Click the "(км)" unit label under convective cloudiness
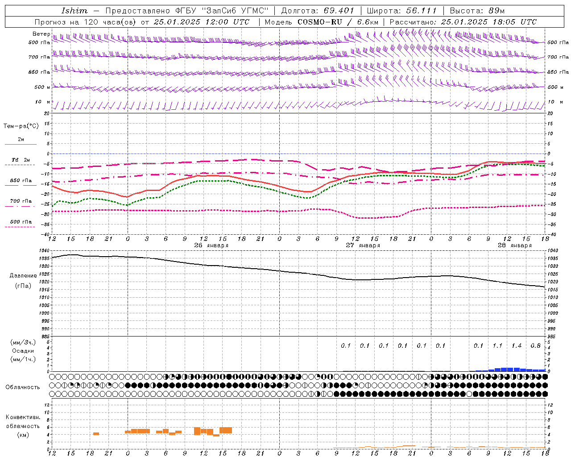 point(23,435)
